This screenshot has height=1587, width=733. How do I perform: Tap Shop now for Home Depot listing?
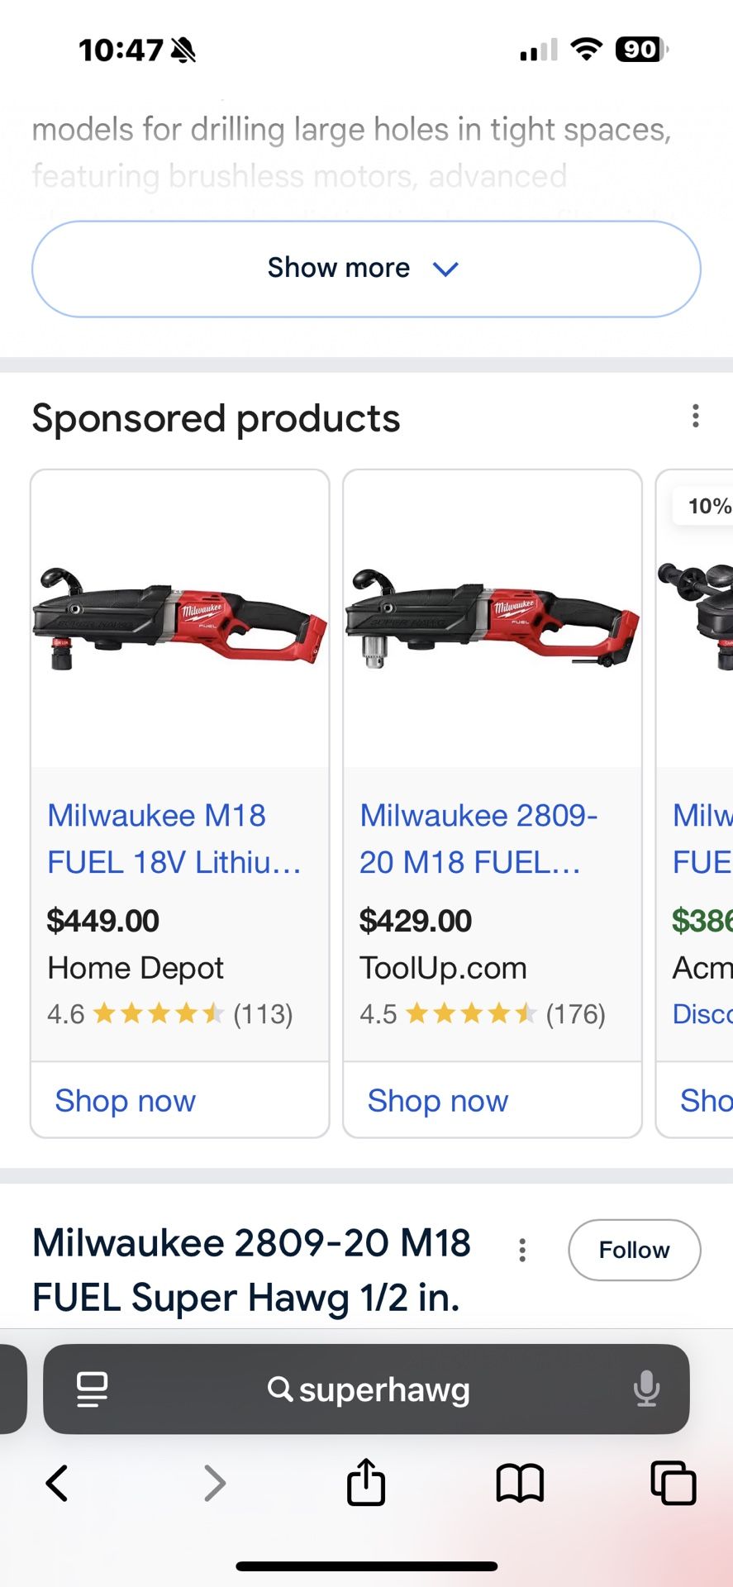coord(126,1101)
